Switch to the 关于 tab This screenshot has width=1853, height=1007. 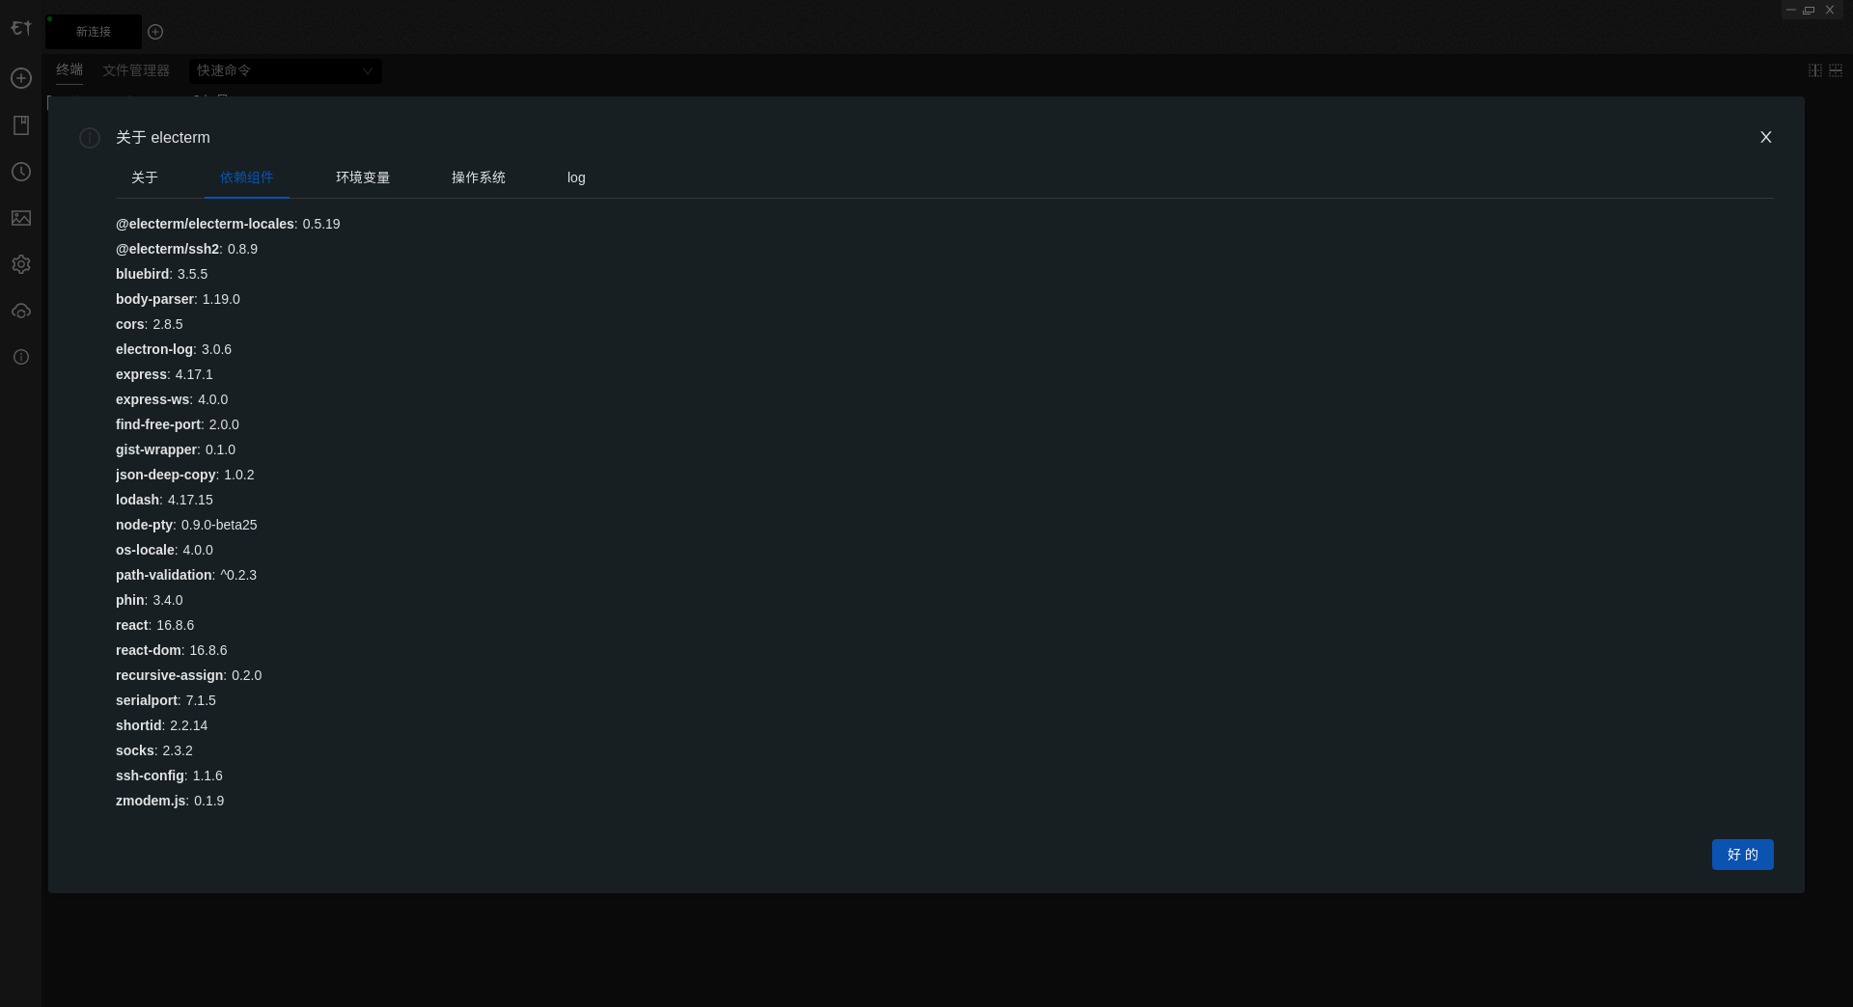[x=145, y=177]
